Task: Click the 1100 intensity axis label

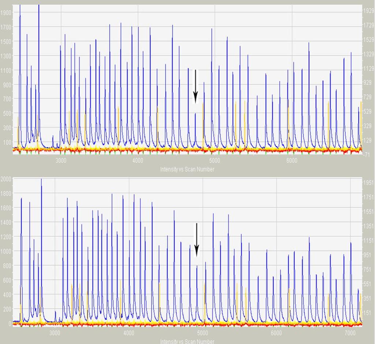Action: pos(6,70)
